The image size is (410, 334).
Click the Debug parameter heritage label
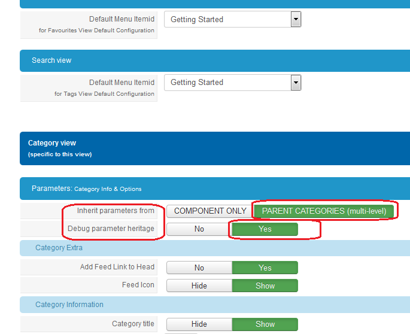click(111, 229)
